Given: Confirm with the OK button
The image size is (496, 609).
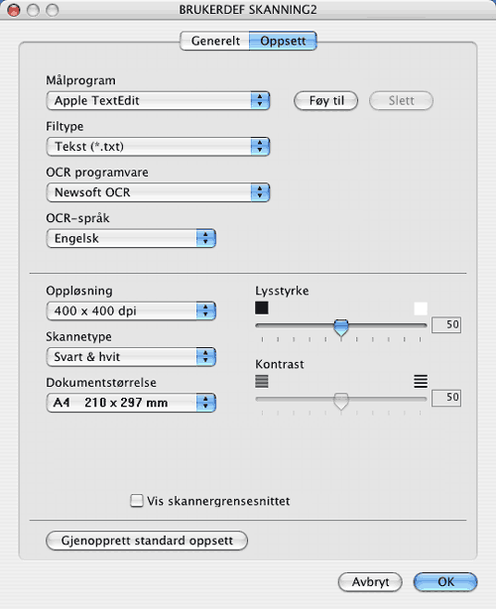Looking at the screenshot, I should point(445,582).
